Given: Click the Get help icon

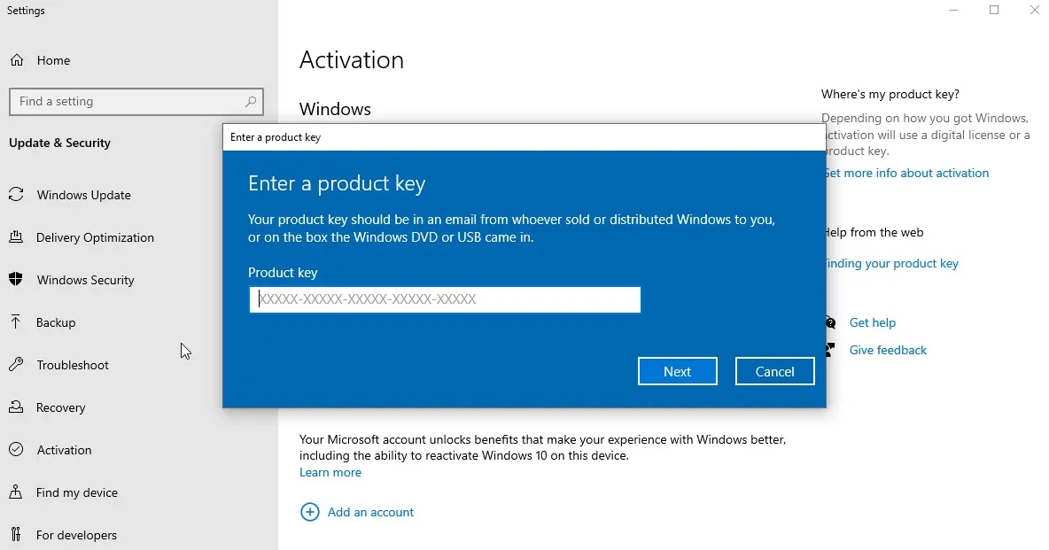Looking at the screenshot, I should point(830,322).
